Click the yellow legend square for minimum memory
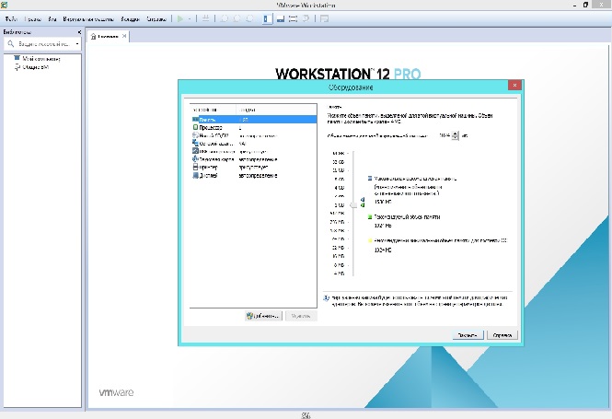612x419 pixels. [x=370, y=241]
